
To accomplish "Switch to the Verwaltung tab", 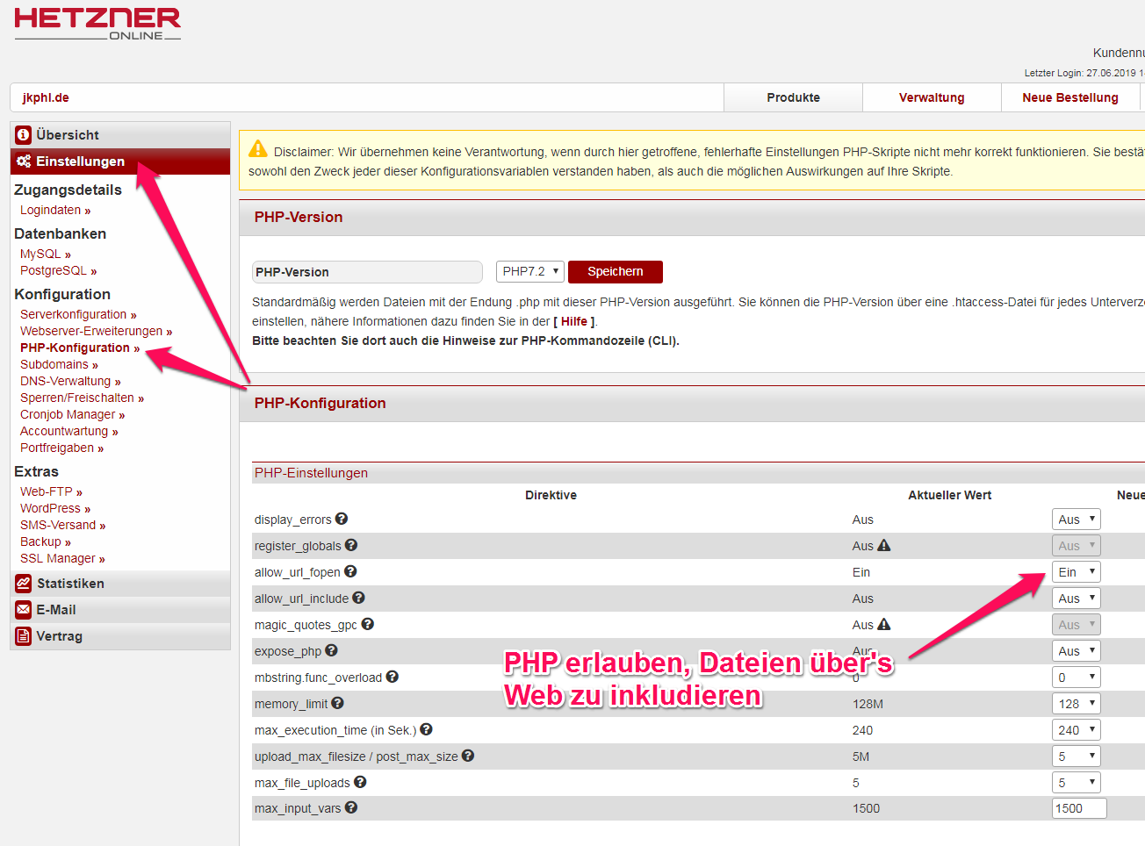I will pos(932,97).
